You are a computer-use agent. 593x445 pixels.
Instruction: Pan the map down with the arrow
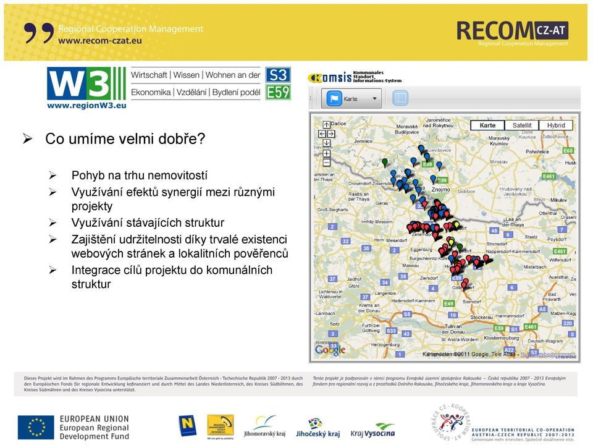tap(326, 143)
